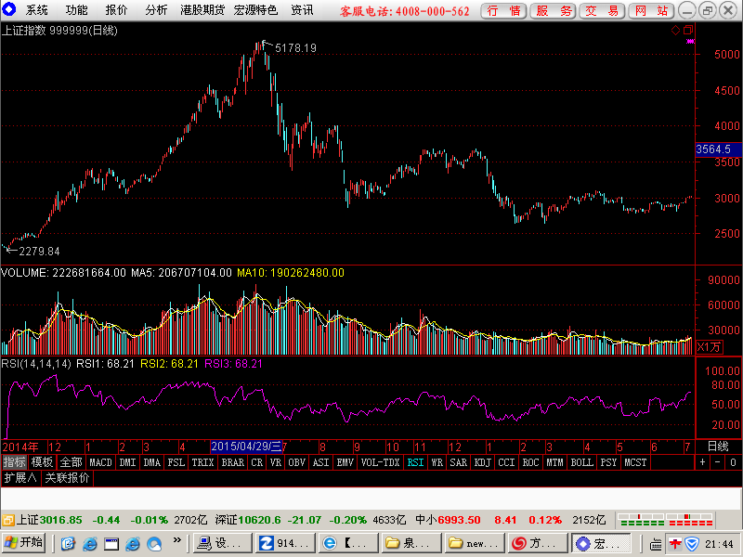Open the 功能 menu
743x557 pixels.
pos(76,10)
